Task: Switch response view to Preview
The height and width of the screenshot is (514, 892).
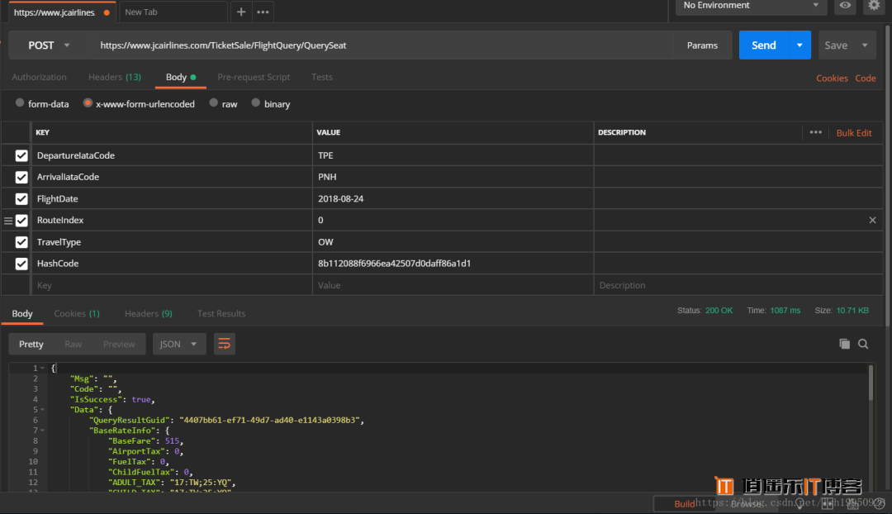Action: click(x=120, y=344)
